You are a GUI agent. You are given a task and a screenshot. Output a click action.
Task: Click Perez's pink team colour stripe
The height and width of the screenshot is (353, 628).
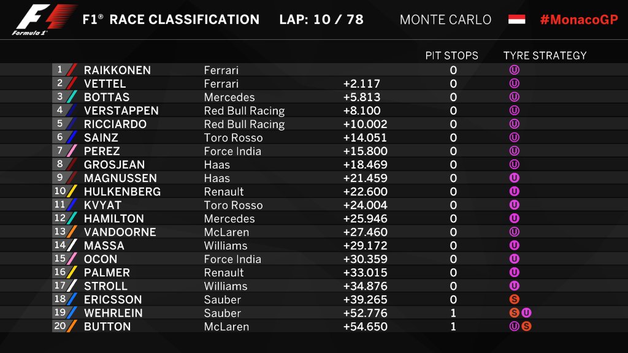tap(72, 151)
